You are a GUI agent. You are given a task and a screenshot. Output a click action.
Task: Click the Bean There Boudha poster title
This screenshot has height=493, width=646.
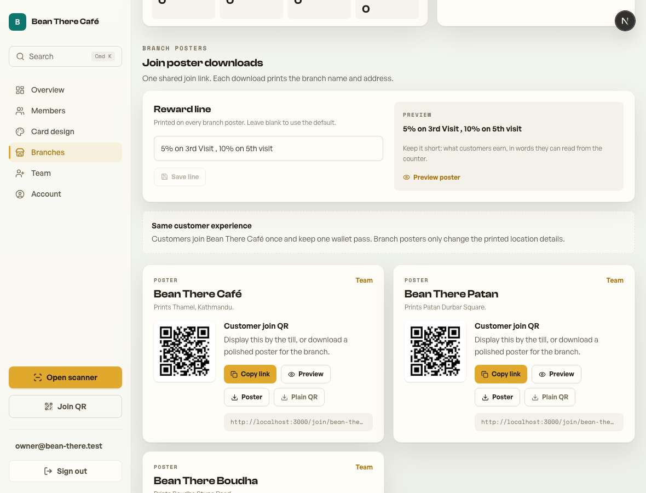point(206,480)
